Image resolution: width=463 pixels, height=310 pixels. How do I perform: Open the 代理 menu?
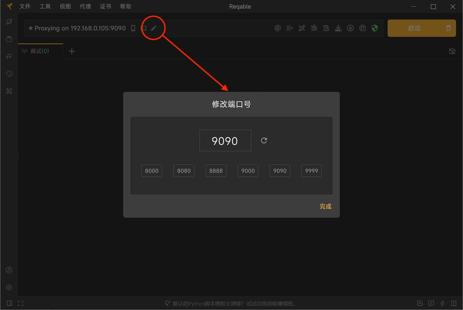85,7
